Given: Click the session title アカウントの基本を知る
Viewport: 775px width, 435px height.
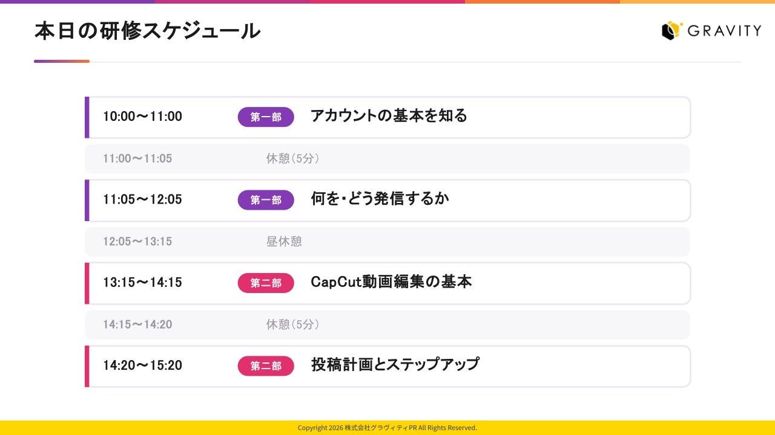Looking at the screenshot, I should [389, 115].
